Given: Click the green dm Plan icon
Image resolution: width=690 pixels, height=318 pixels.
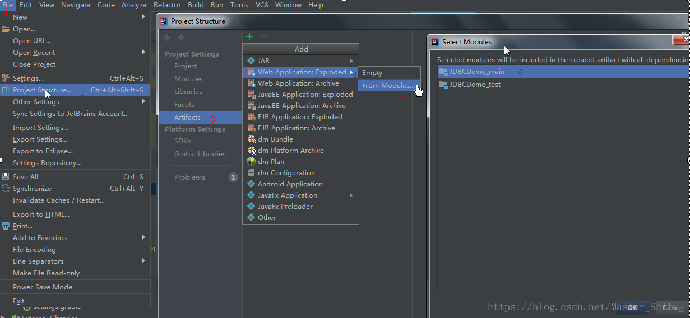Looking at the screenshot, I should coord(251,161).
